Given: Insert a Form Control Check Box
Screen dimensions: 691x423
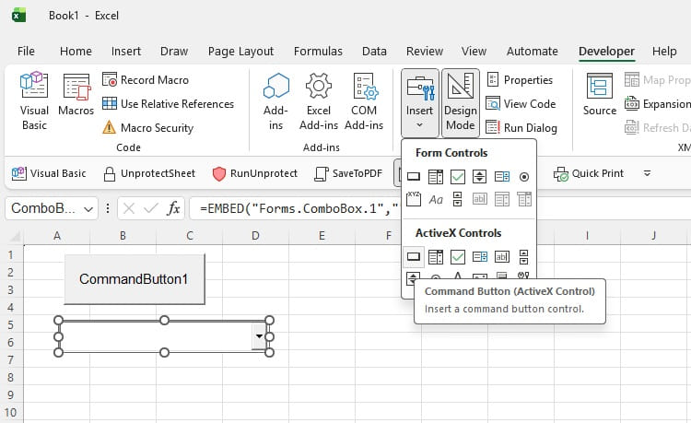Looking at the screenshot, I should point(457,177).
